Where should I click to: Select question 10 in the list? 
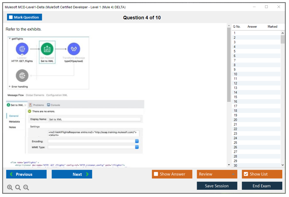pos(236,74)
